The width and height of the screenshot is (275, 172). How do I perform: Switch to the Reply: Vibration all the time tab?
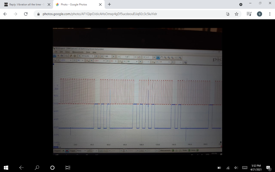(x=25, y=5)
